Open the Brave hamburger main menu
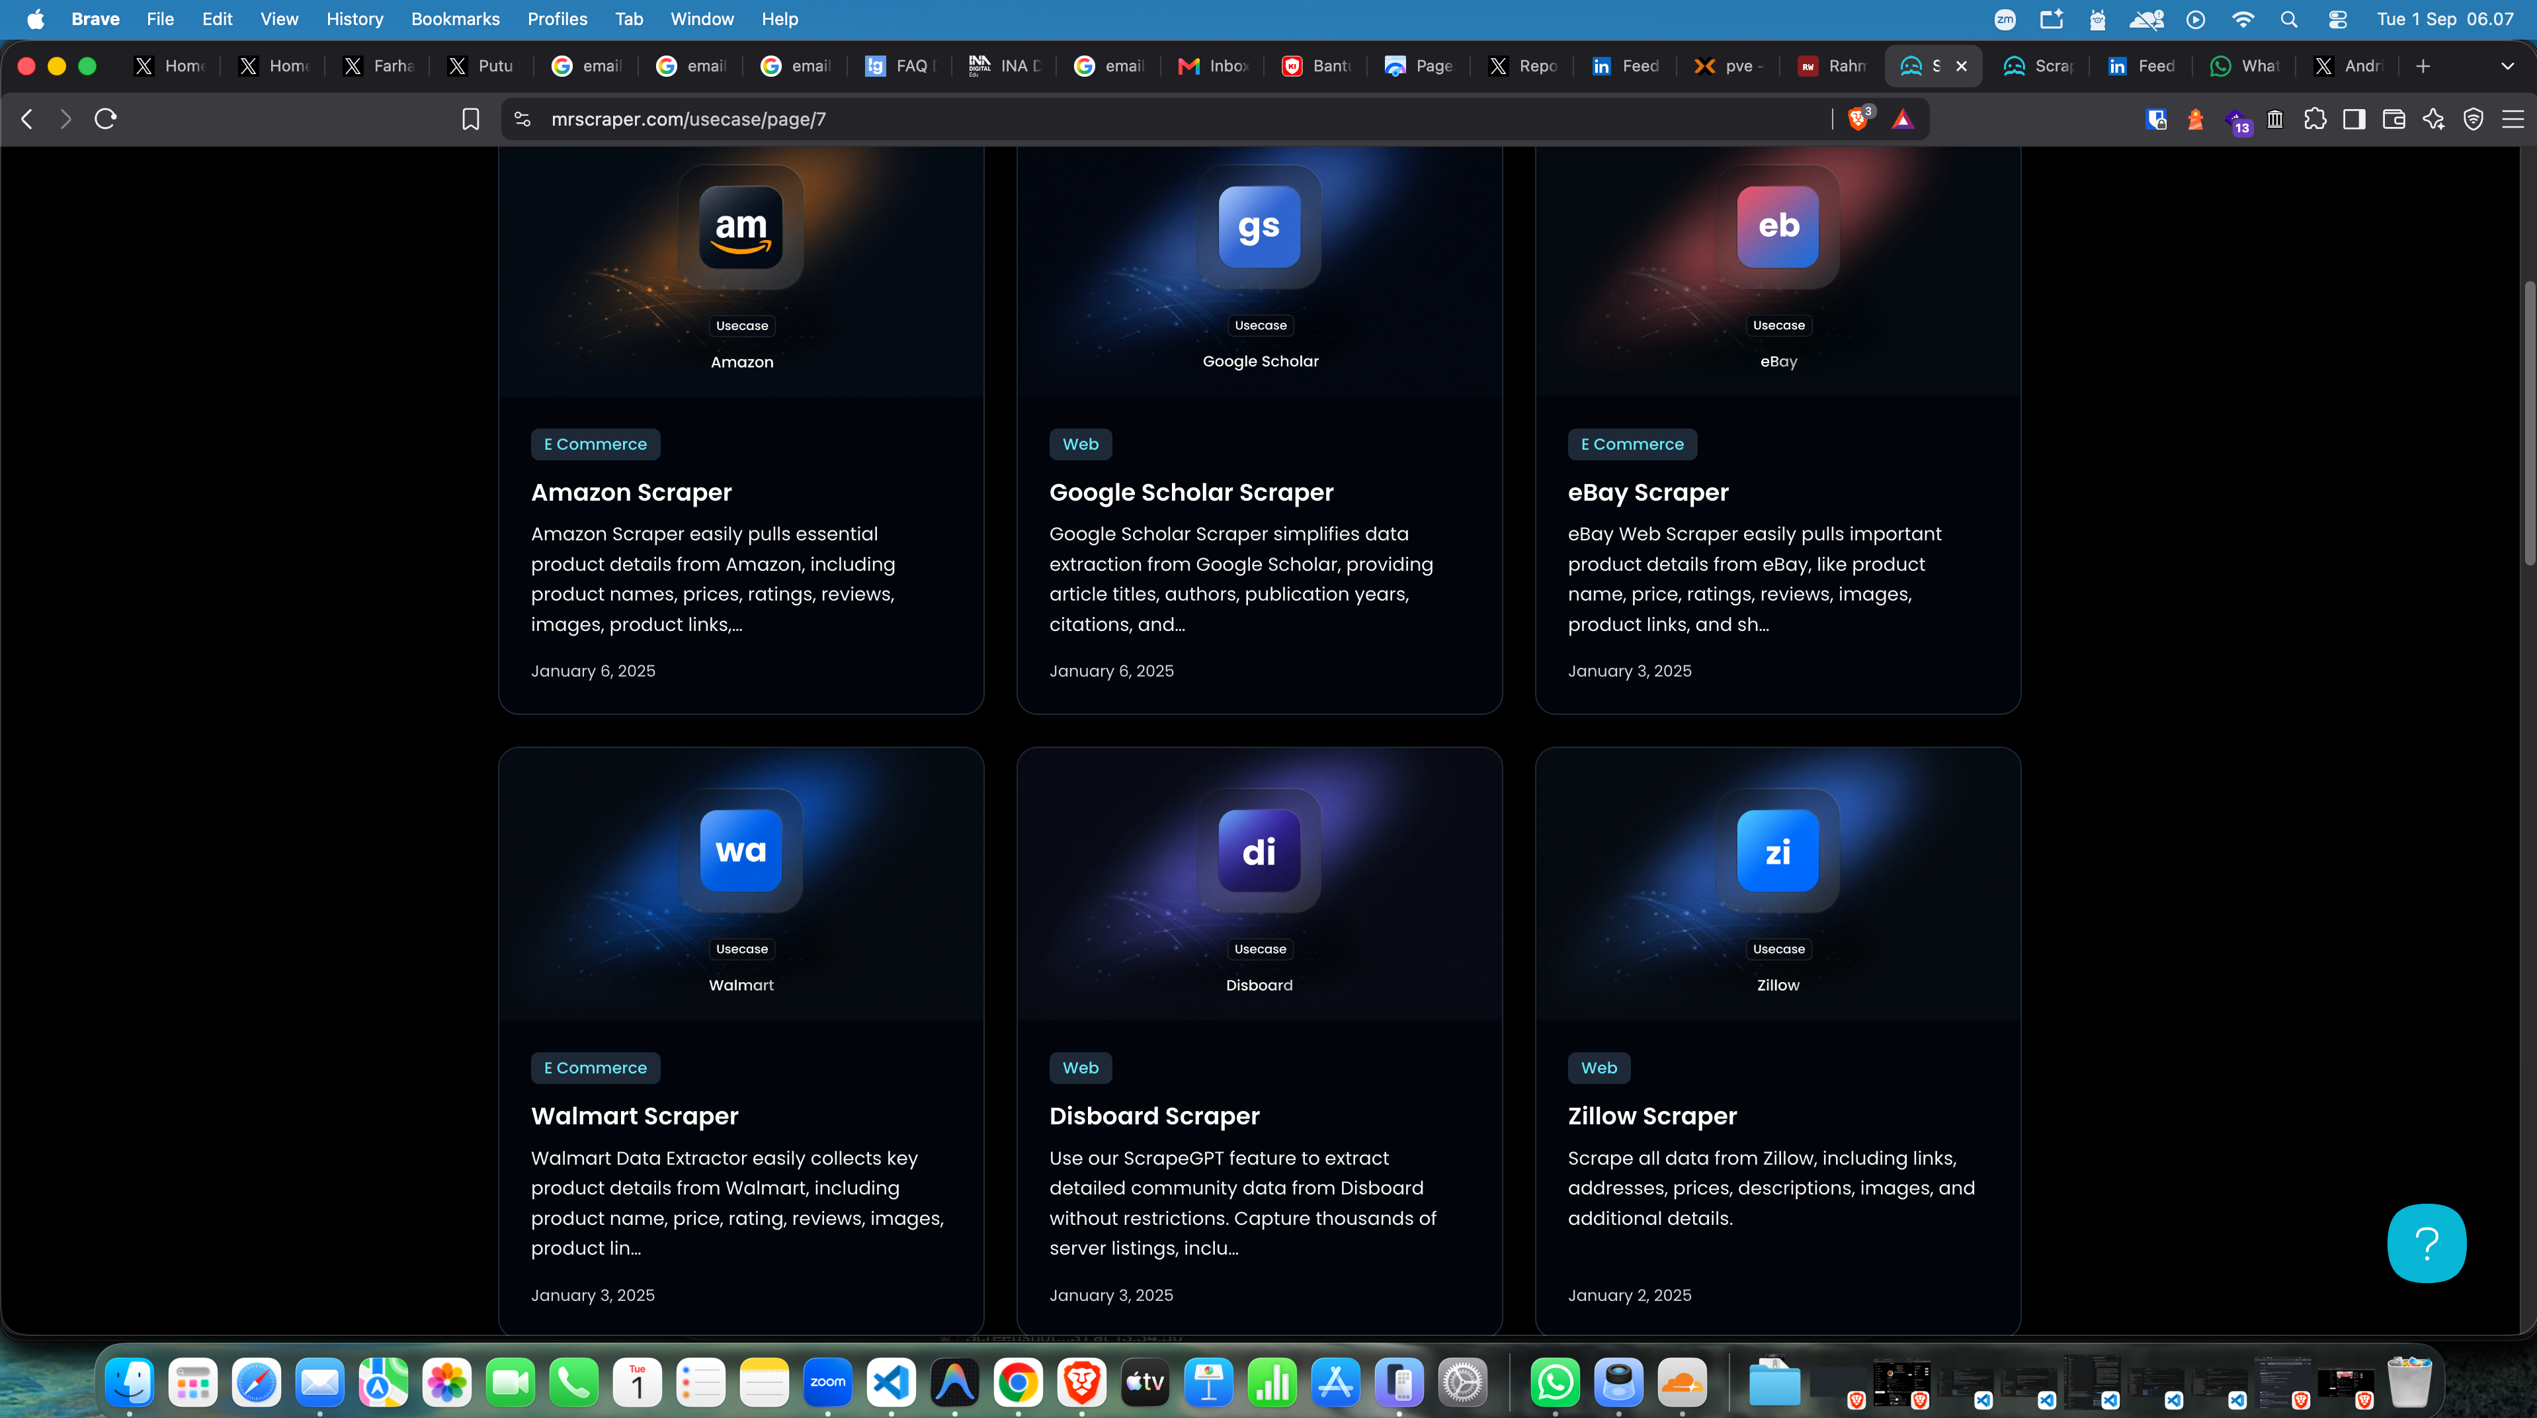 click(x=2513, y=119)
